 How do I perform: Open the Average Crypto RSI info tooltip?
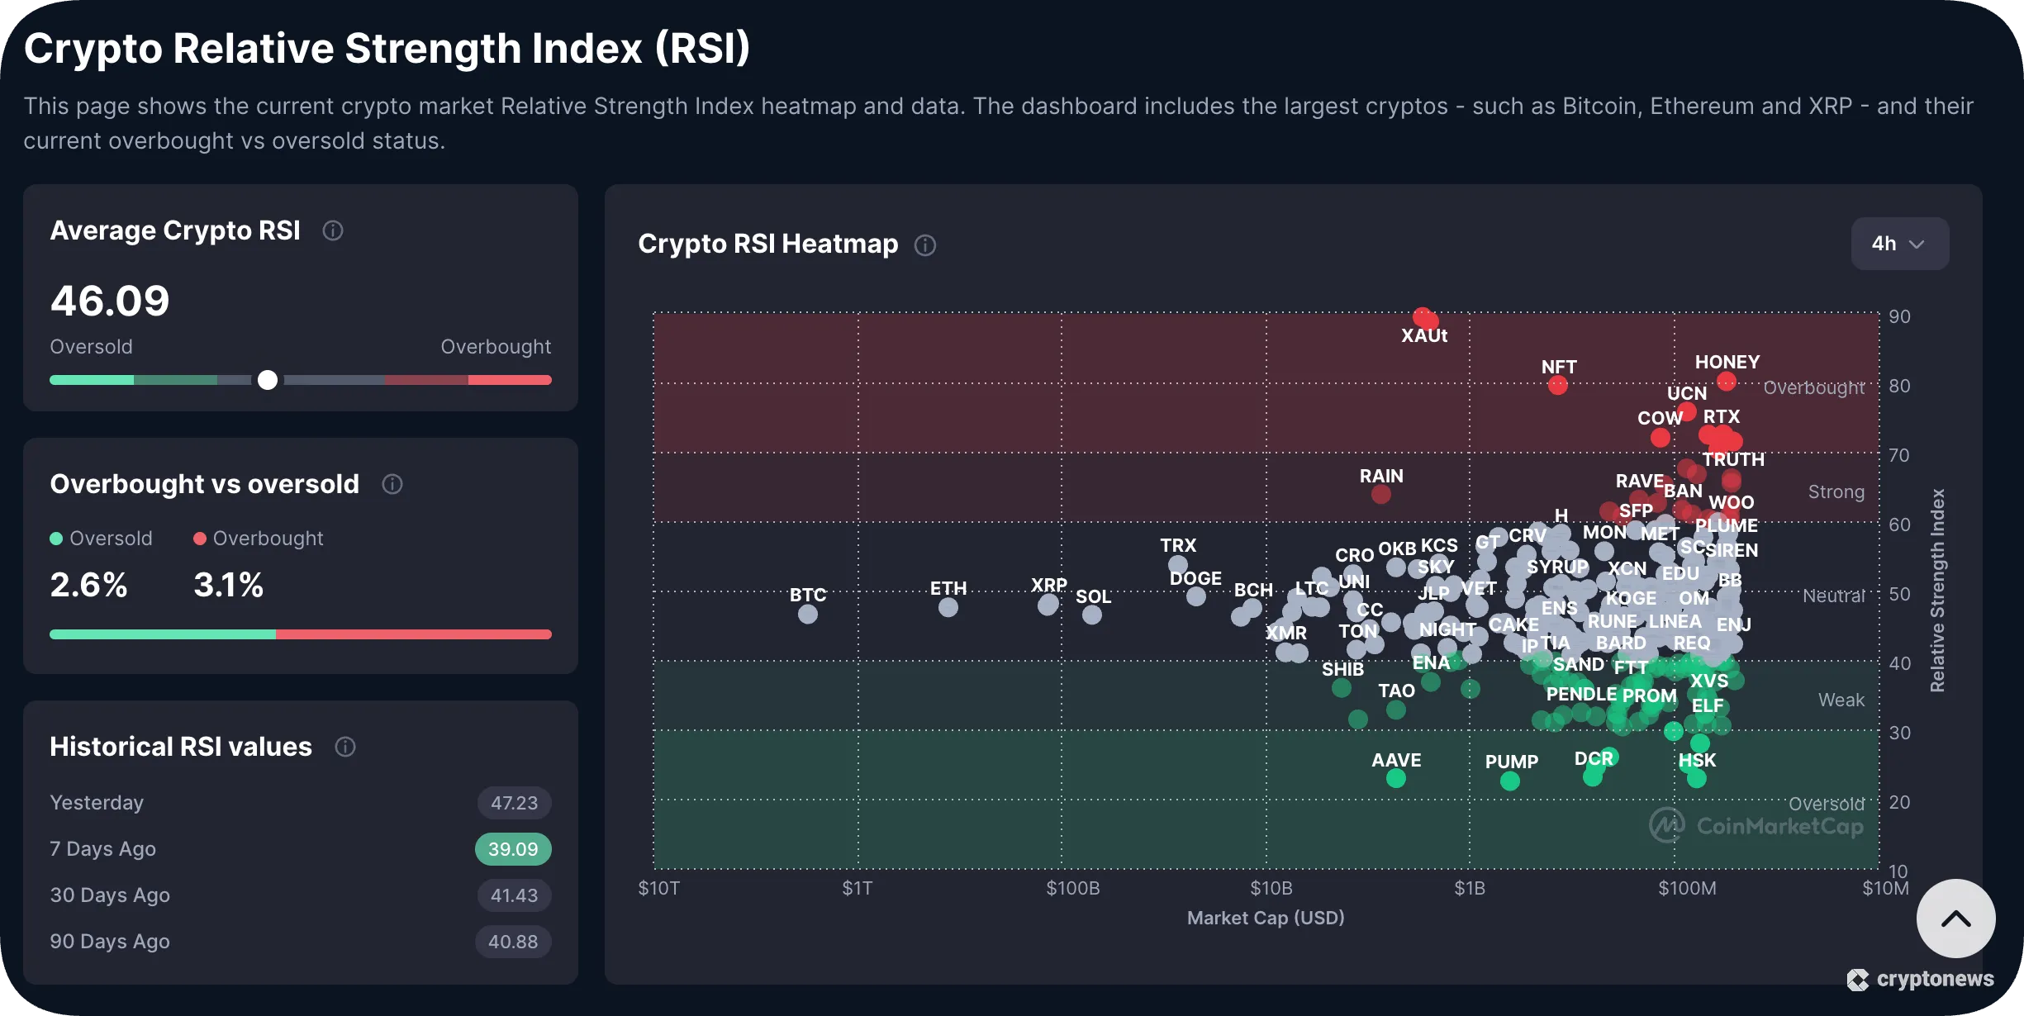(x=333, y=230)
